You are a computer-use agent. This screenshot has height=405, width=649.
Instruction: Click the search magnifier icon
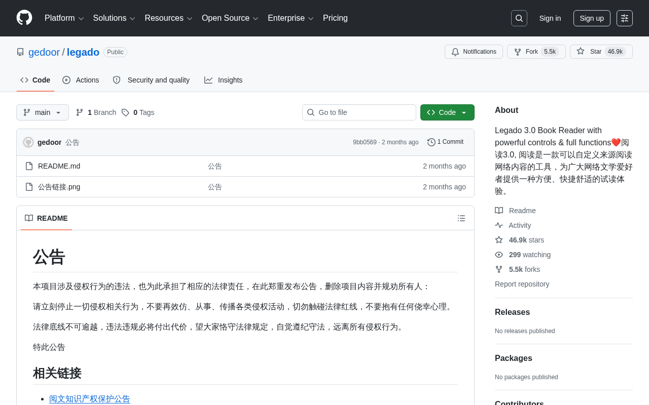[x=519, y=18]
